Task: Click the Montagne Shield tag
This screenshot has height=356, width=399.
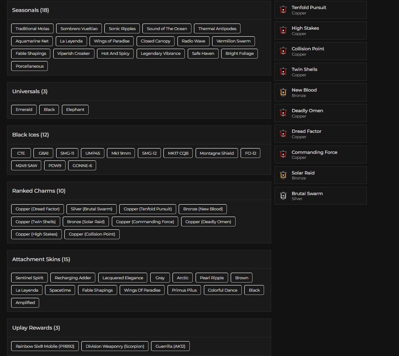Action: coord(217,153)
